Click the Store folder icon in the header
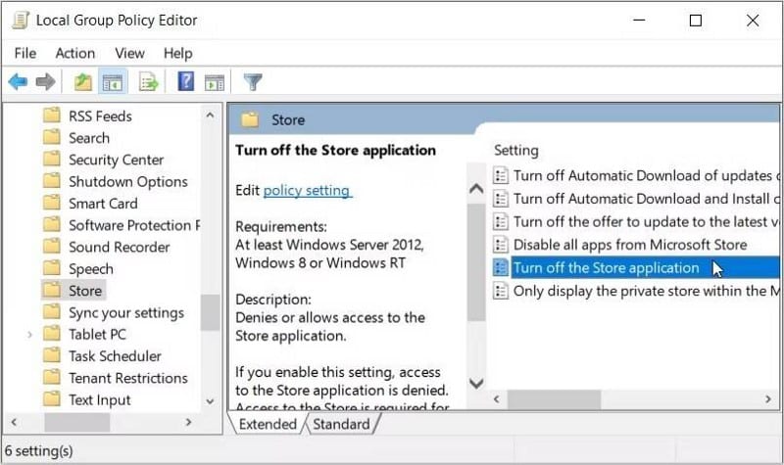The width and height of the screenshot is (784, 465). [250, 119]
